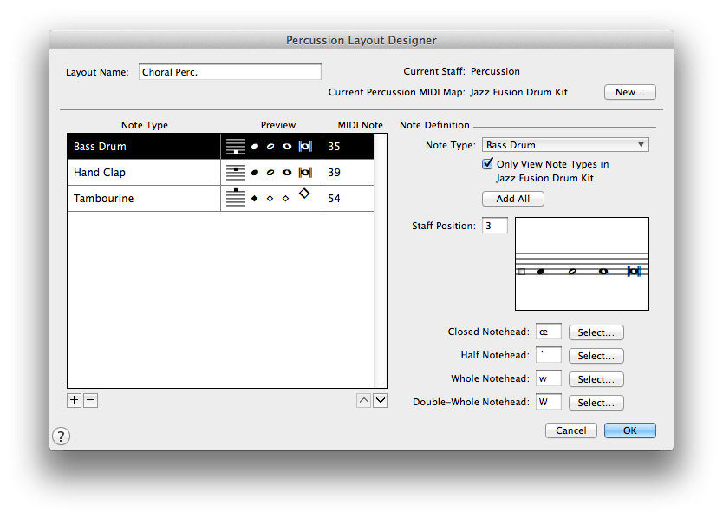Viewport: 723px width, 519px height.
Task: Click the Tambourine notehead preview
Action: [x=271, y=198]
